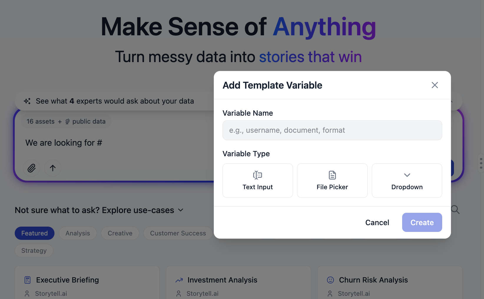Click the upward arrow send icon
Viewport: 484px width, 299px height.
[x=53, y=168]
